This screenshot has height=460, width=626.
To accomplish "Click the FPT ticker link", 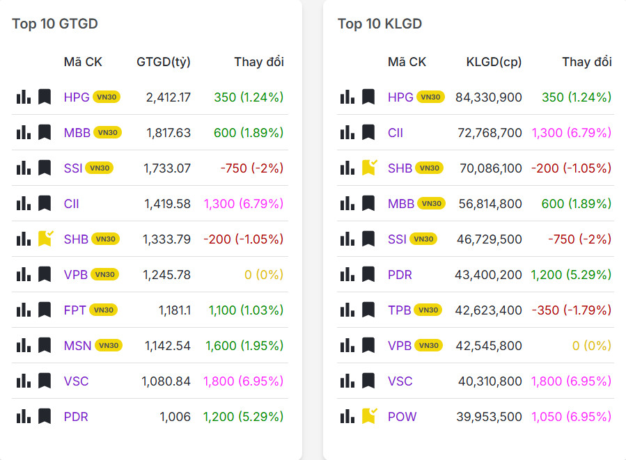I will coord(75,310).
